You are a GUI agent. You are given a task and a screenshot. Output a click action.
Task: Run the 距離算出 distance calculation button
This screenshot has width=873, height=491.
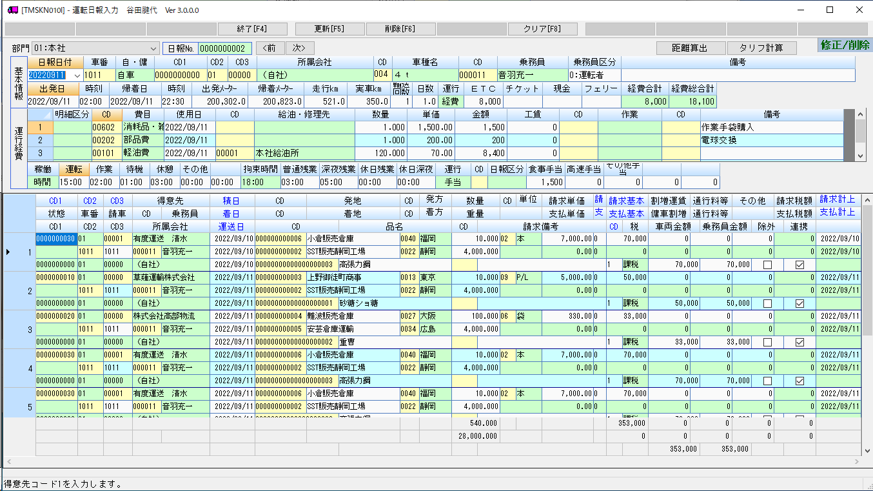[691, 48]
